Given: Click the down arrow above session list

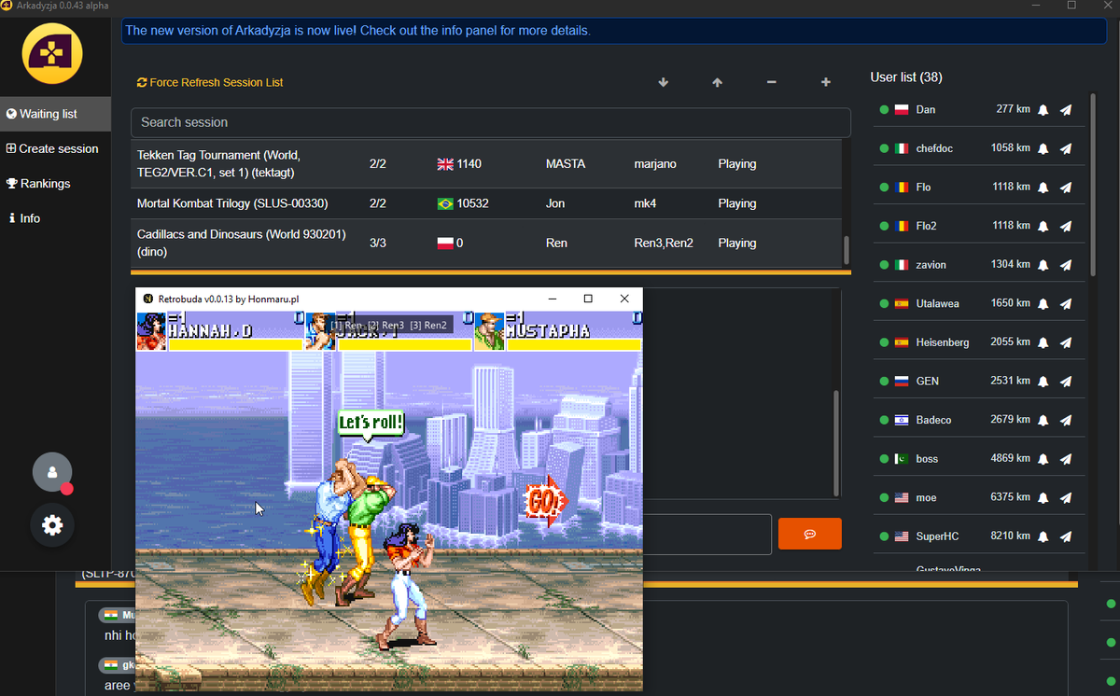Looking at the screenshot, I should (664, 82).
